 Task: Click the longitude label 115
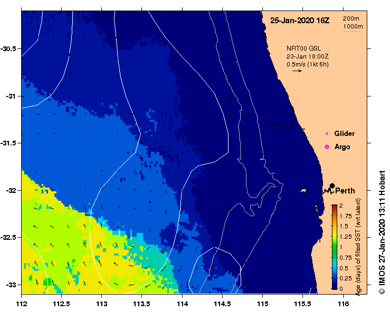pyautogui.click(x=263, y=304)
